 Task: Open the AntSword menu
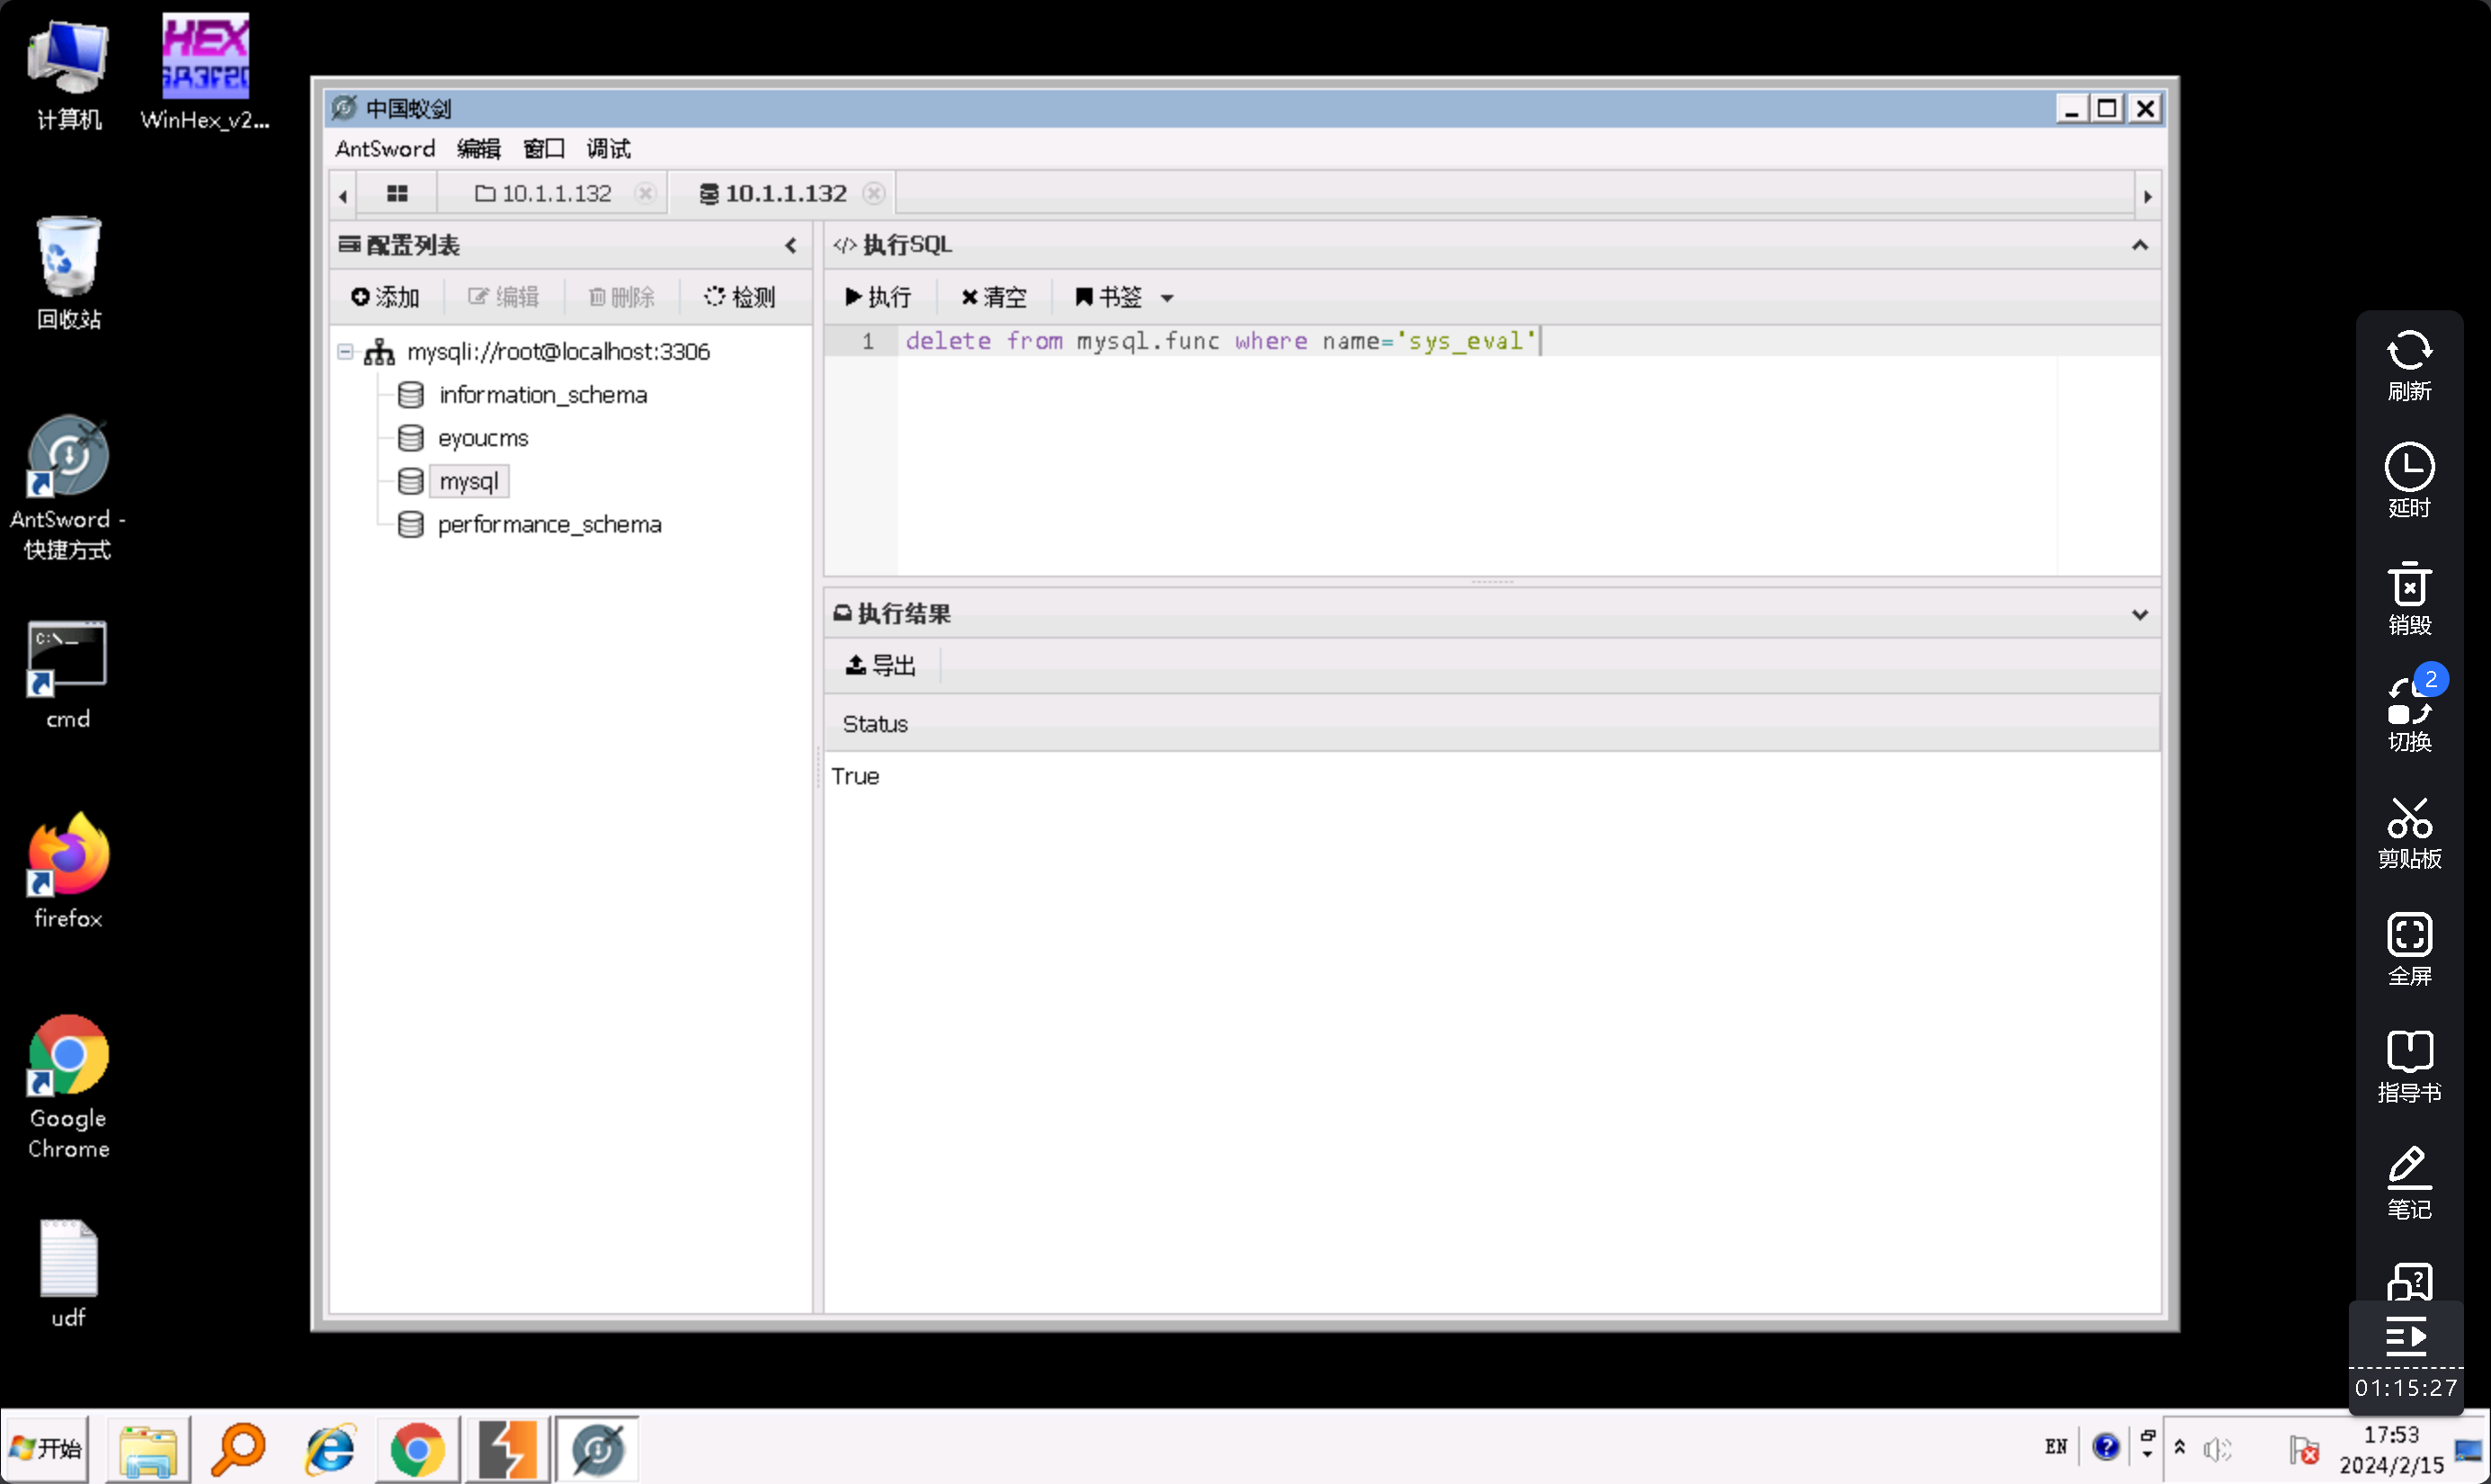pos(385,149)
